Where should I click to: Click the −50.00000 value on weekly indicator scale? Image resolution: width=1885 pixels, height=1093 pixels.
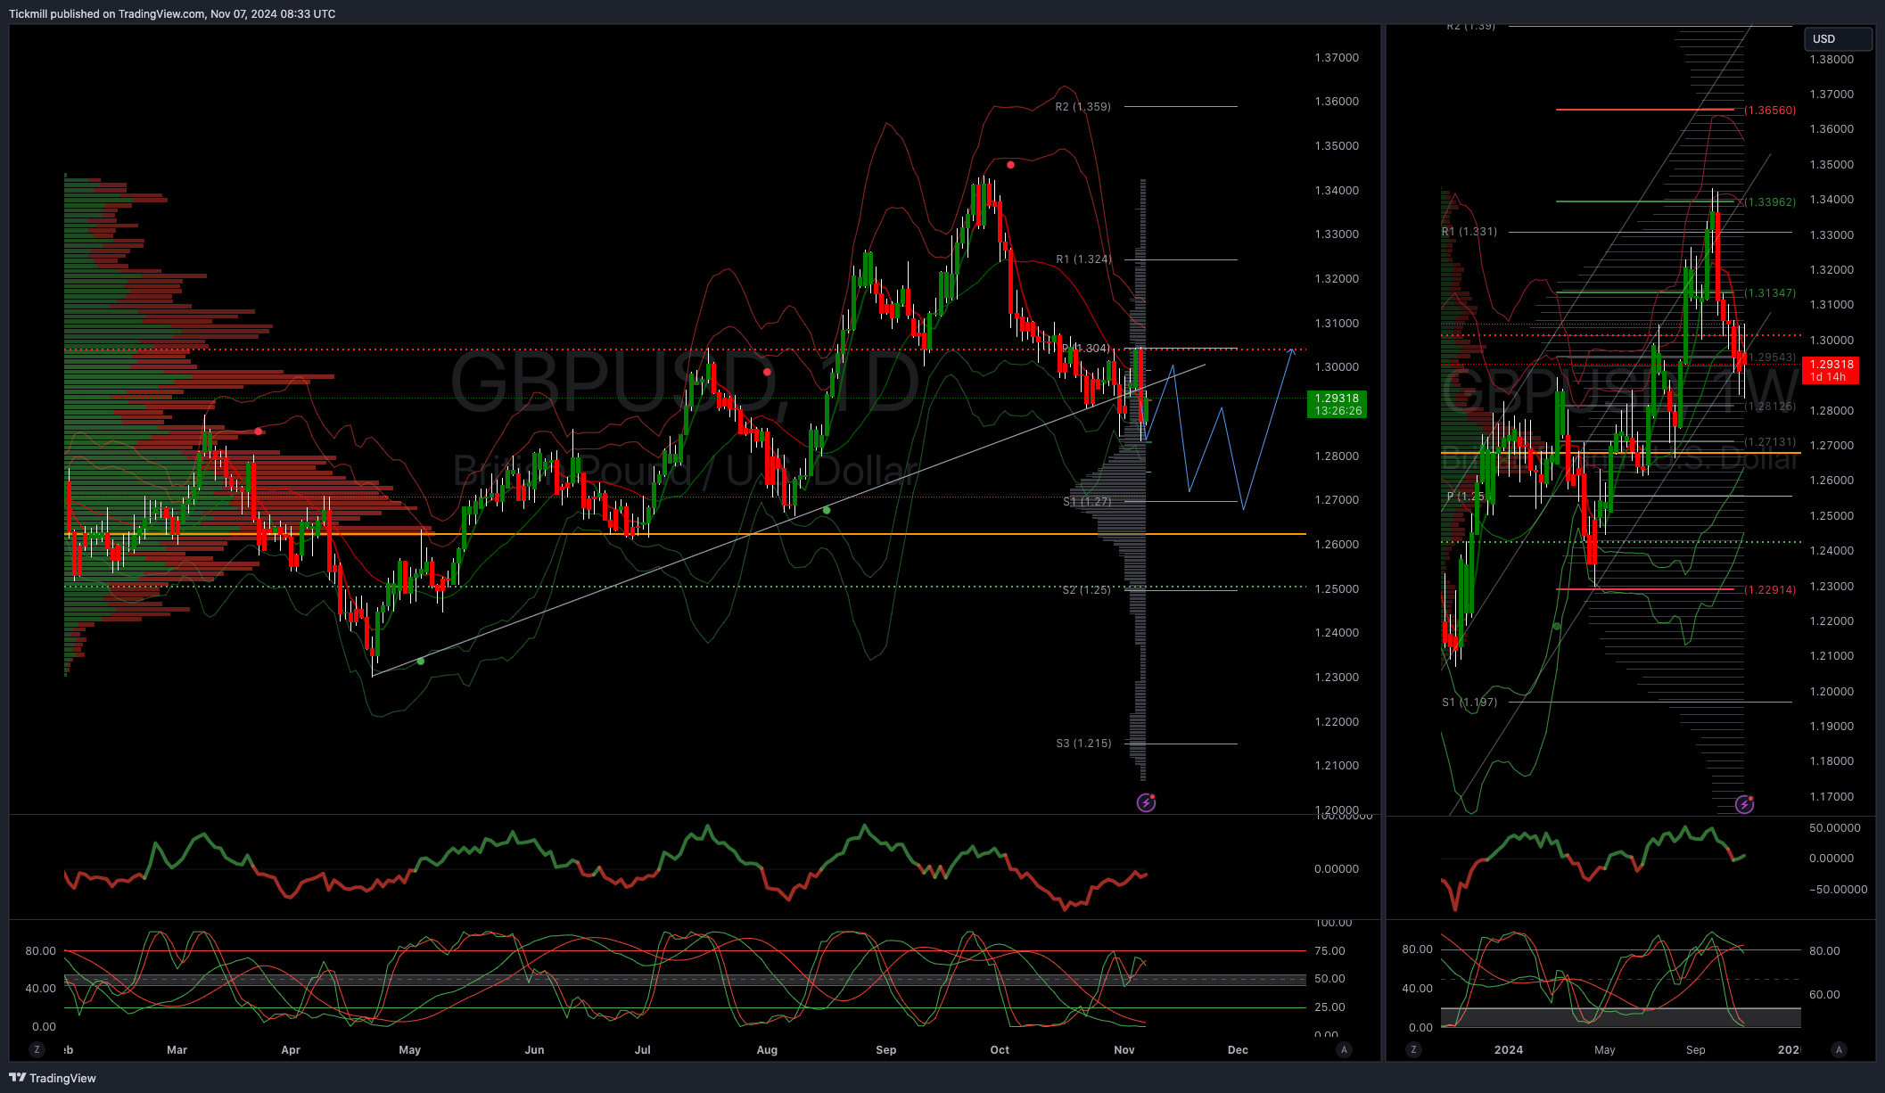click(1838, 890)
